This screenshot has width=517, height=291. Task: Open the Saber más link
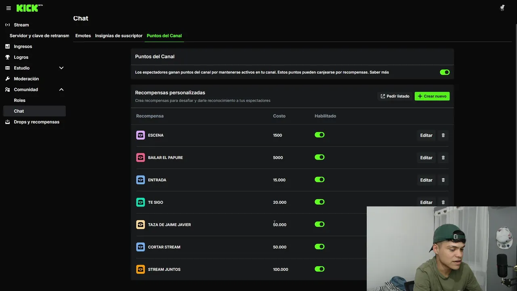click(379, 72)
